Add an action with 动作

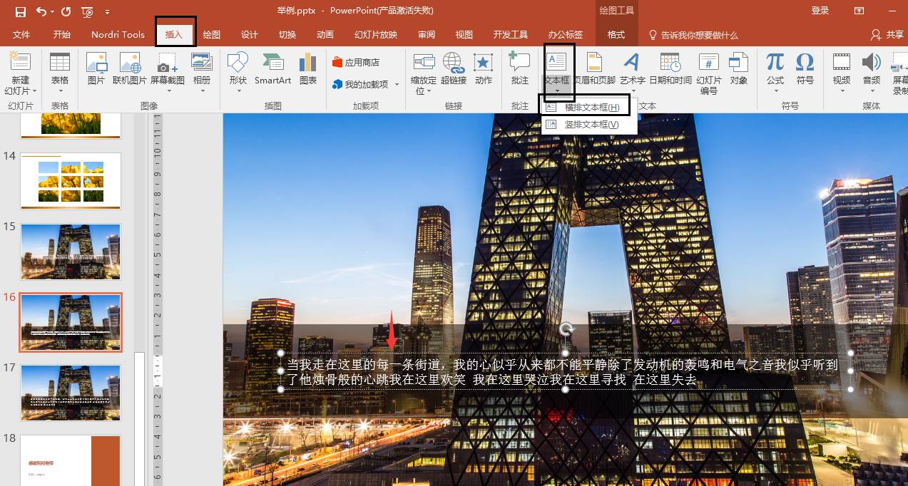(x=484, y=68)
